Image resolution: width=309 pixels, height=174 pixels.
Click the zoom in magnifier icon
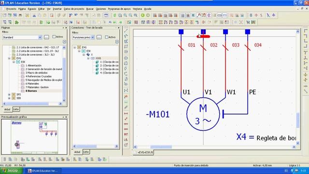tap(125, 15)
